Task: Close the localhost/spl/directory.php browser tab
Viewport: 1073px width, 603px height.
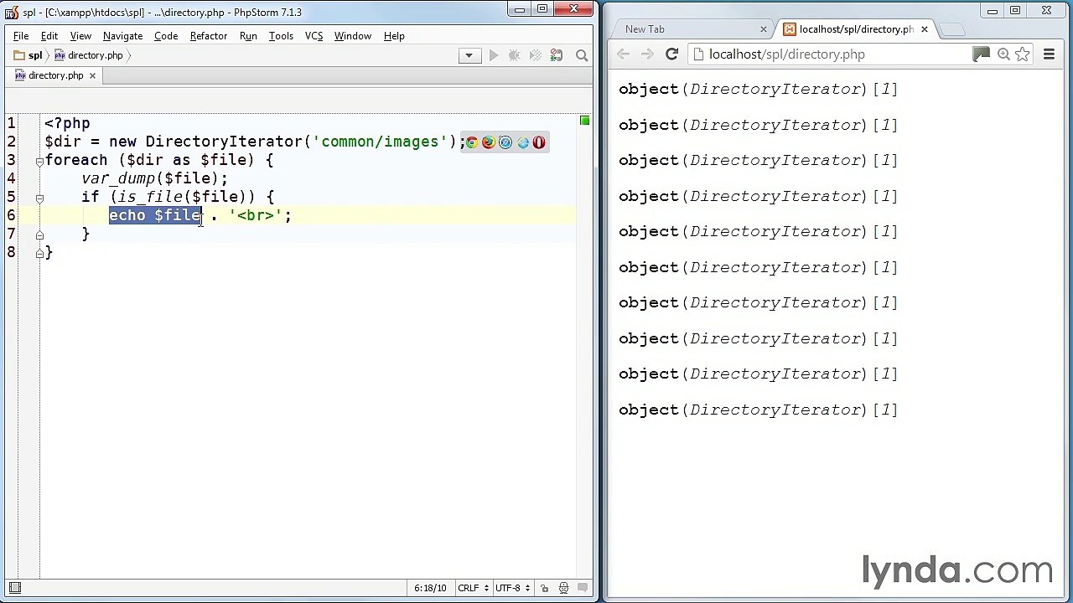Action: tap(924, 29)
